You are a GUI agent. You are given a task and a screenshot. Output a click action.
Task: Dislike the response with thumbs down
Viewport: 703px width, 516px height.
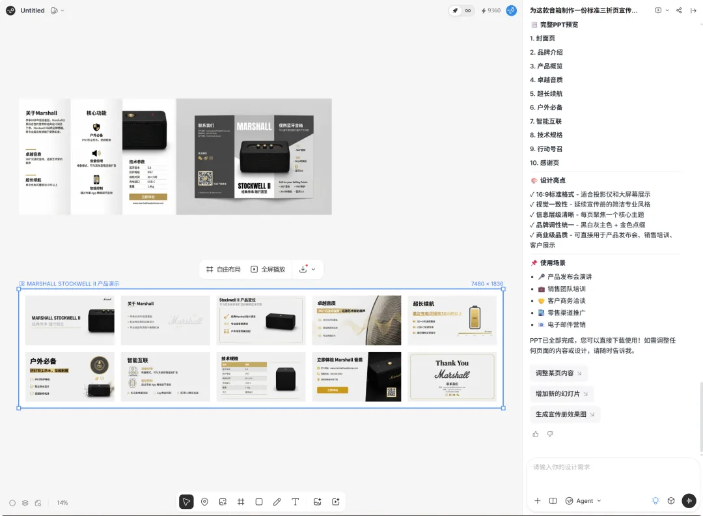coord(550,434)
